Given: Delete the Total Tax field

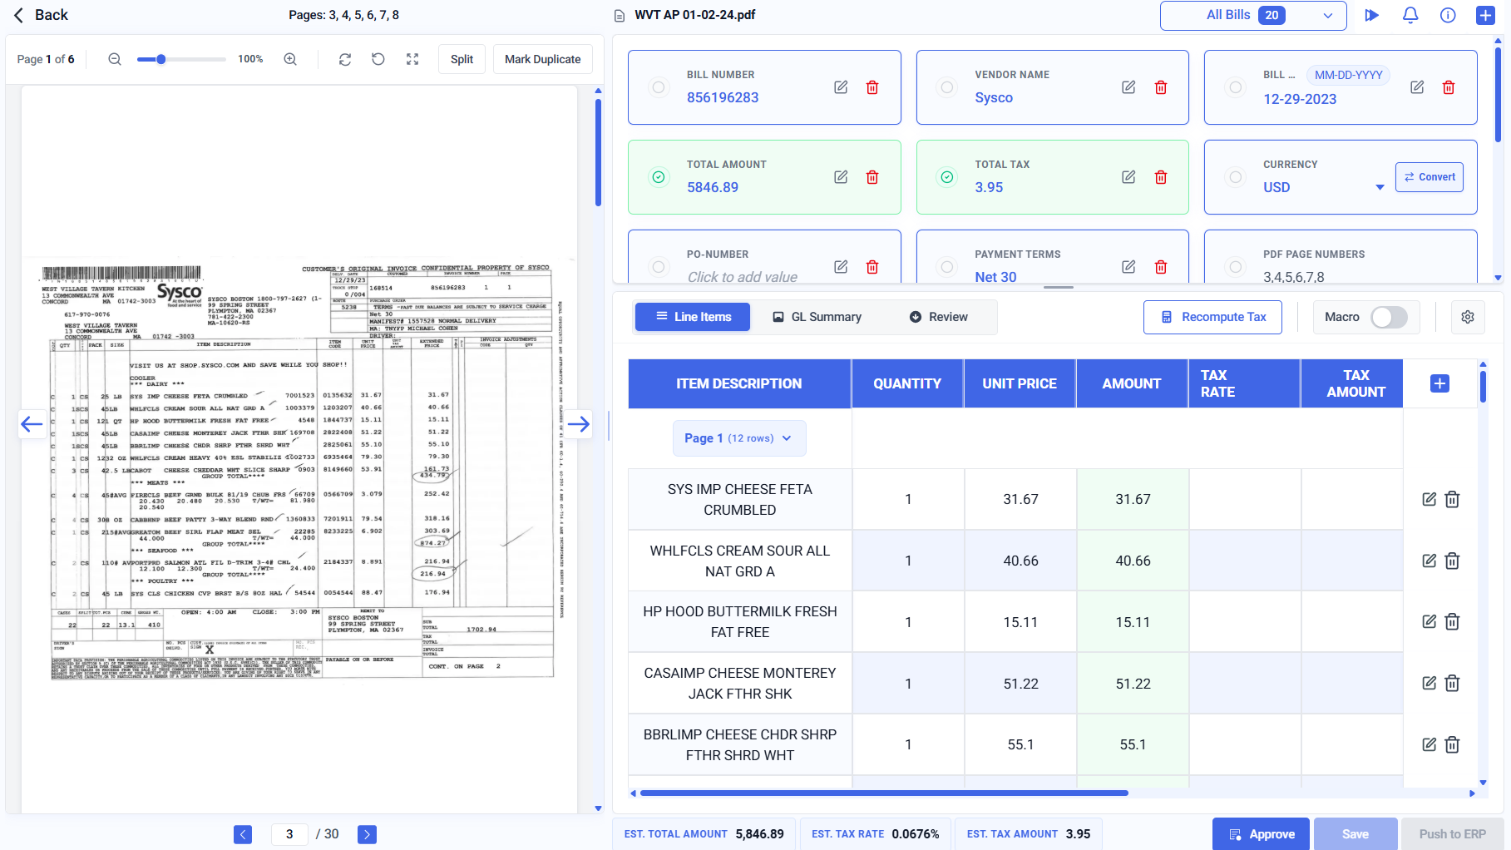Looking at the screenshot, I should coord(1161,177).
